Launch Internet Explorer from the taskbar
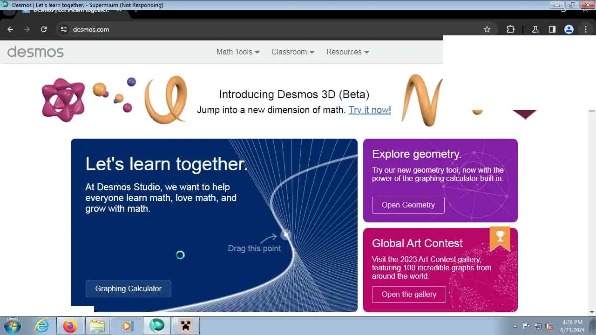The height and width of the screenshot is (335, 596). (42, 326)
